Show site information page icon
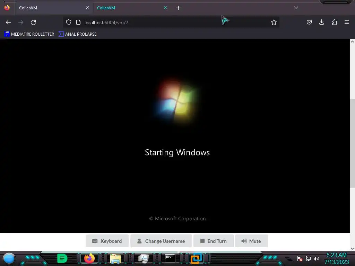Image resolution: width=355 pixels, height=266 pixels. pyautogui.click(x=78, y=23)
